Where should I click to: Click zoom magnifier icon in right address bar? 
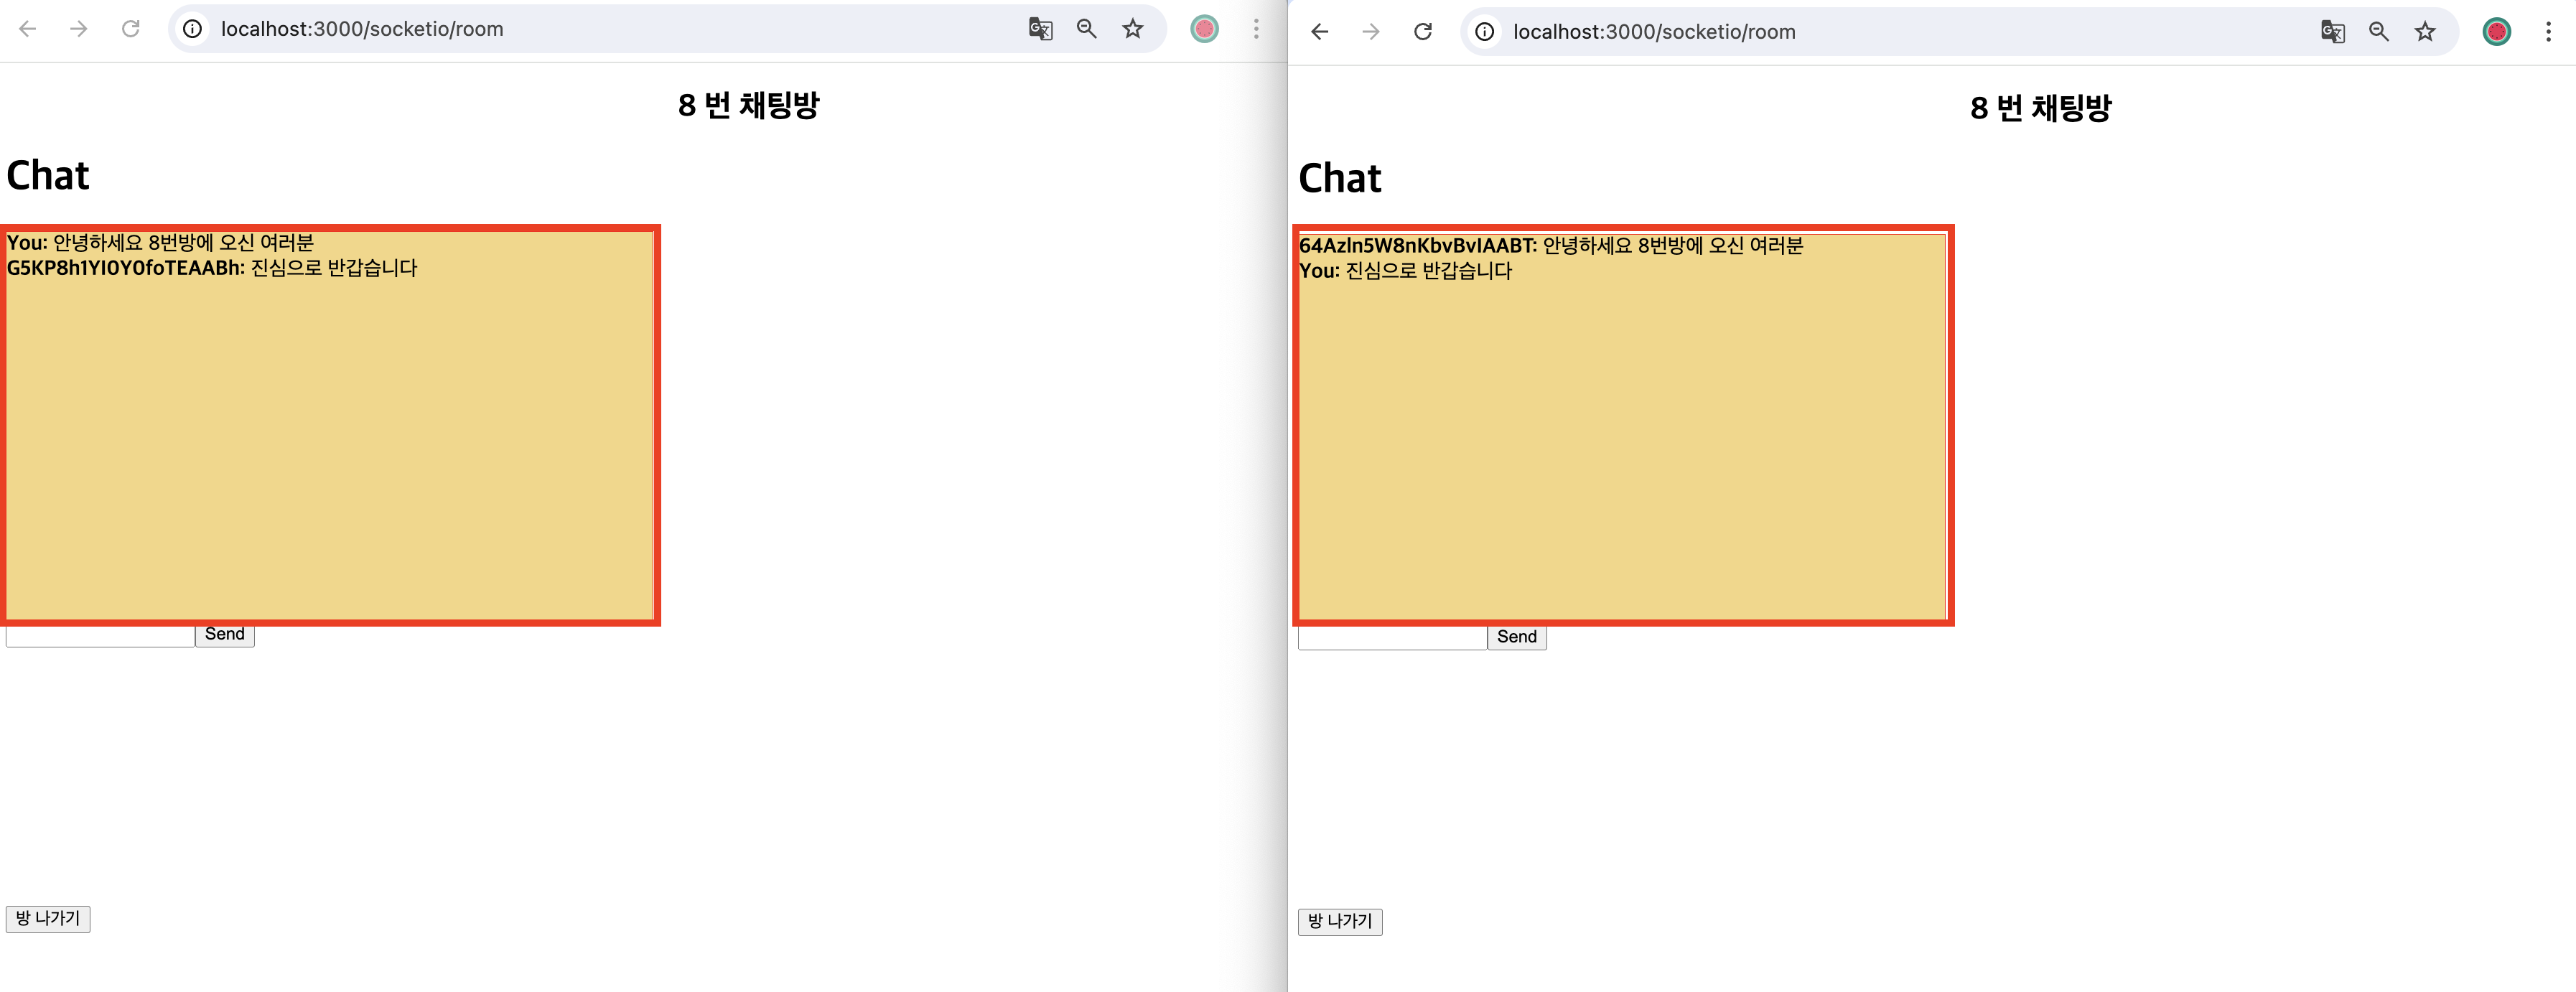click(2378, 32)
